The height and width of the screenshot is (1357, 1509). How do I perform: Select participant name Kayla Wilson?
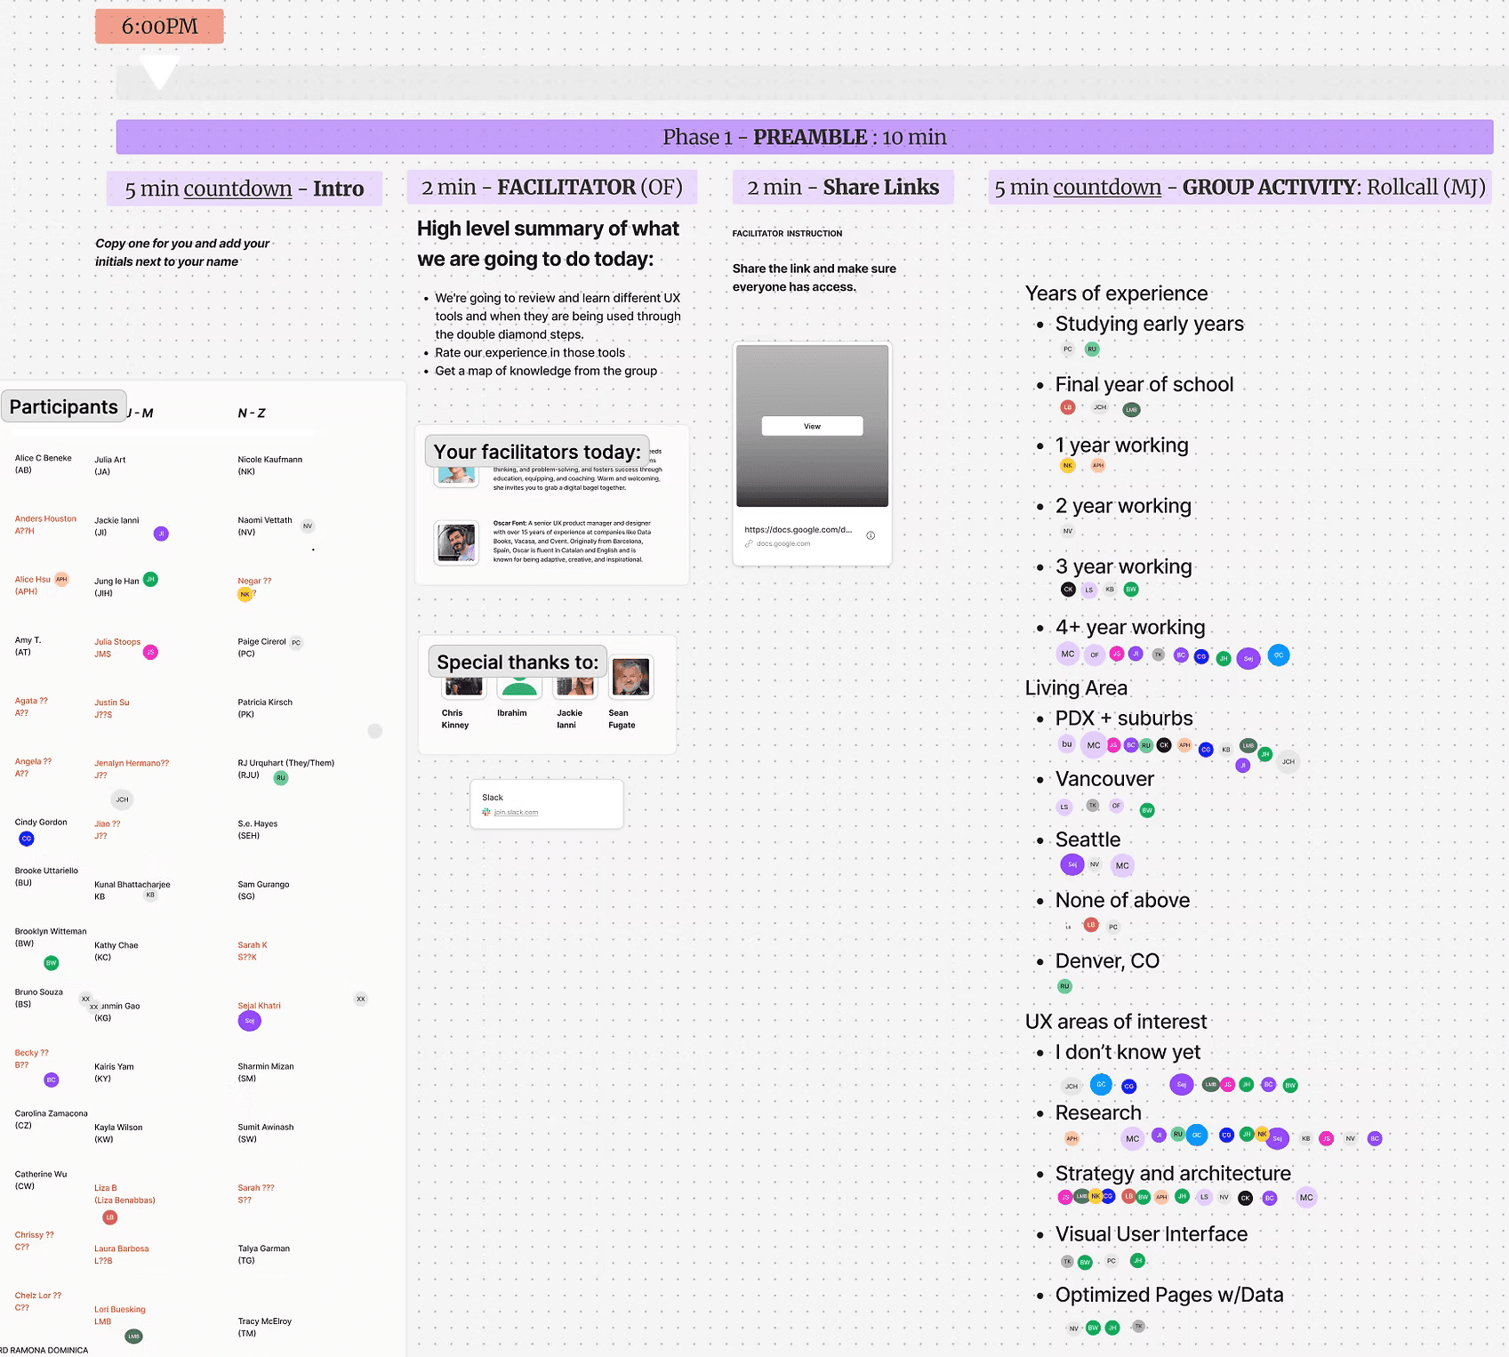(x=118, y=1128)
